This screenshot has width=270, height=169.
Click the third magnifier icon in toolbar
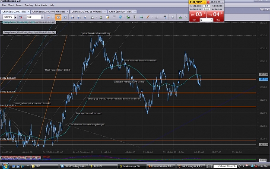(86, 17)
